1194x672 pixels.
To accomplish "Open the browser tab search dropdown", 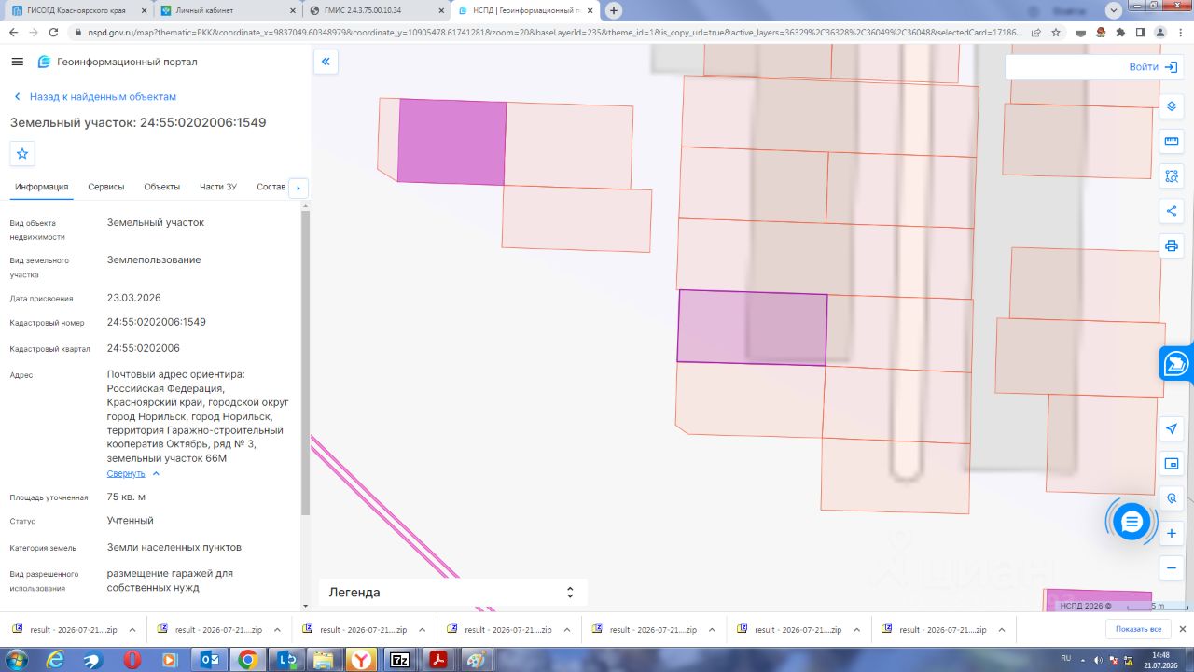I will point(1112,10).
